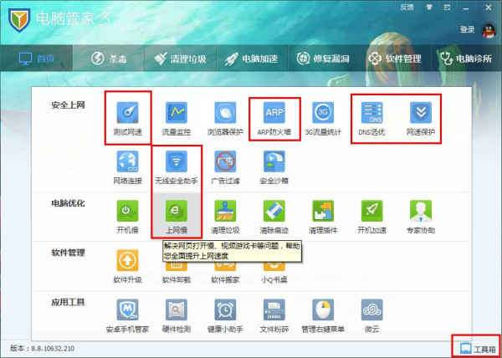
Task: Open 广告过滤 ad filter
Action: pyautogui.click(x=225, y=167)
